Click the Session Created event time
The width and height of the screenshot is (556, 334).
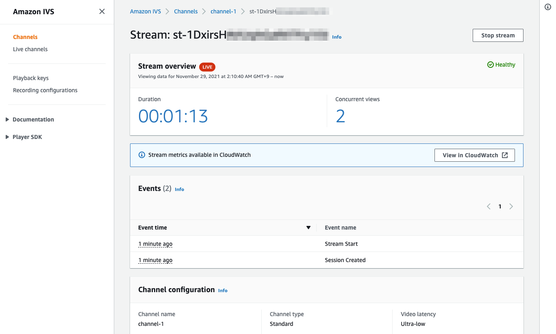point(155,260)
